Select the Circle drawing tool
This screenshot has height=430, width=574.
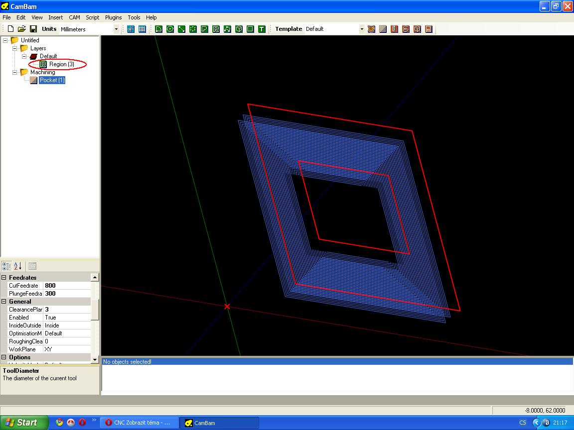(x=170, y=29)
